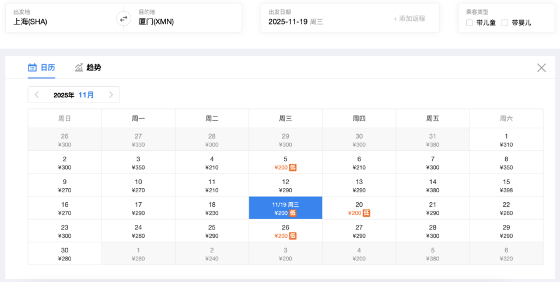
Task: Swap departure and destination cities
Action: (123, 19)
